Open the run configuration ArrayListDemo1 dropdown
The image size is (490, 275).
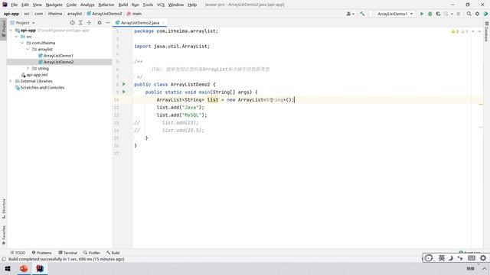[x=393, y=14]
